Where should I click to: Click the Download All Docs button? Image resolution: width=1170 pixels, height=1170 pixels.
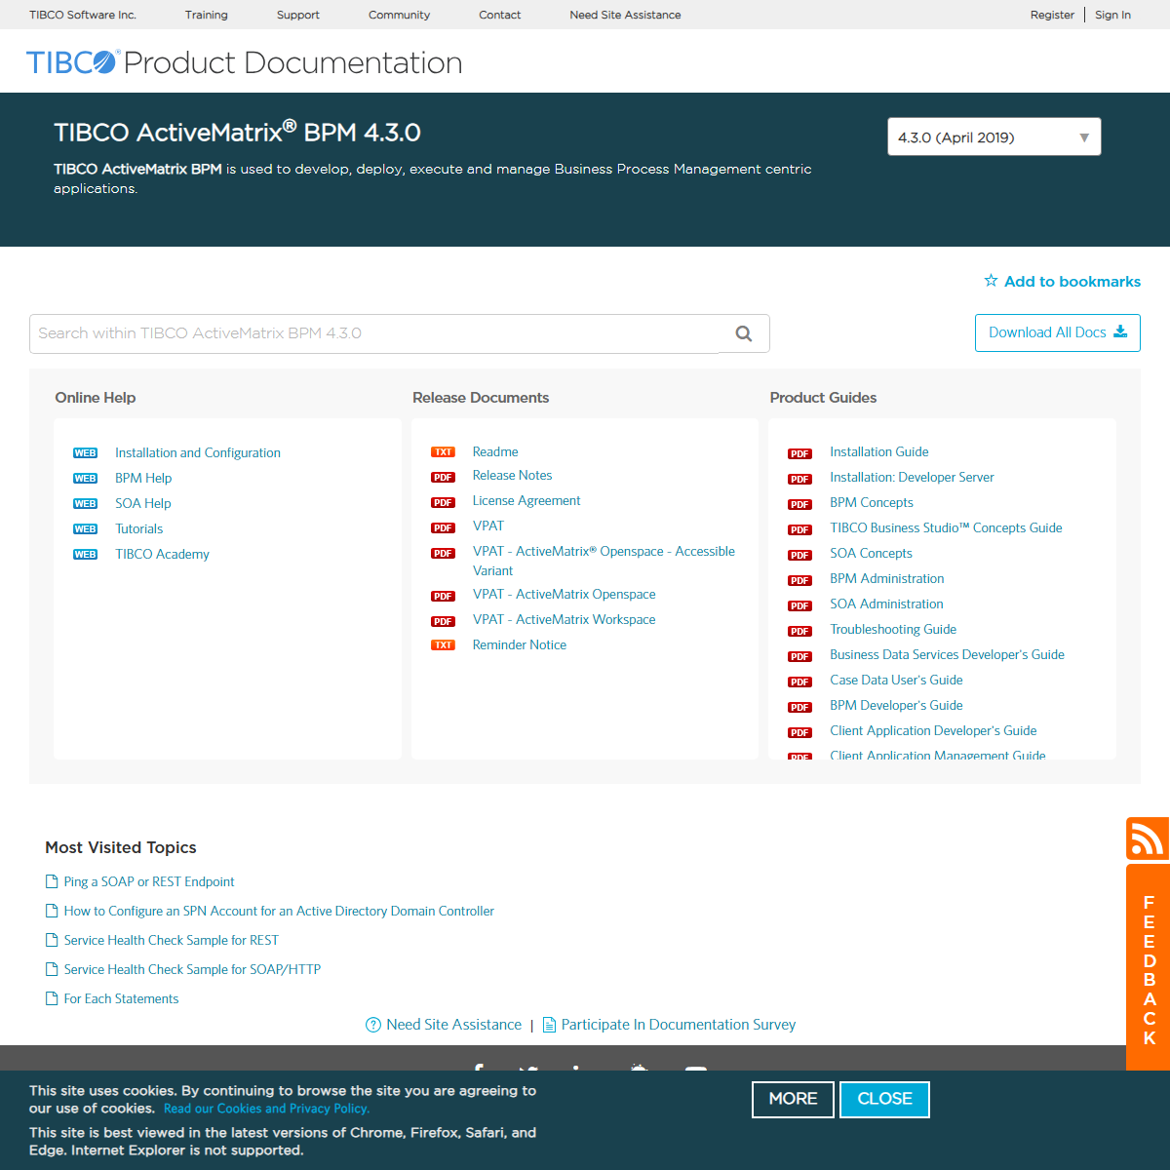[x=1058, y=332]
